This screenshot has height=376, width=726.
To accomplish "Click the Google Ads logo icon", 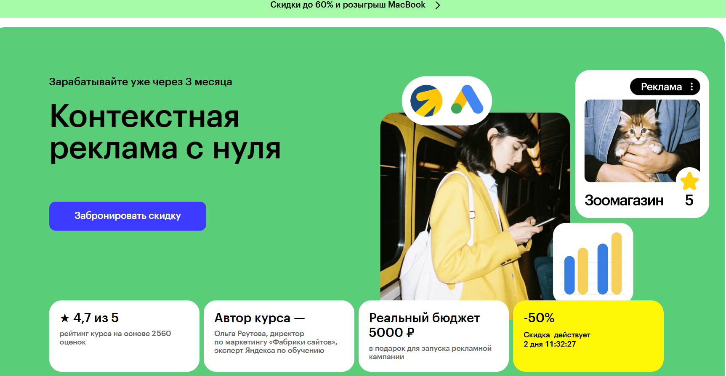I will [467, 100].
